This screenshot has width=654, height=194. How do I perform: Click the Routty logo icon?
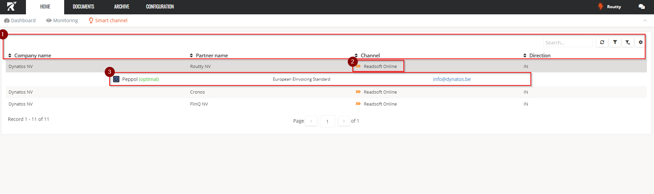pos(12,6)
